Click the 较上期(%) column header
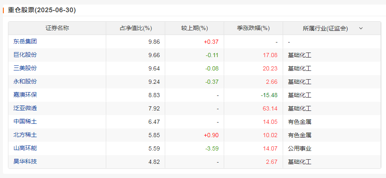The width and height of the screenshot is (386, 178). 194,28
